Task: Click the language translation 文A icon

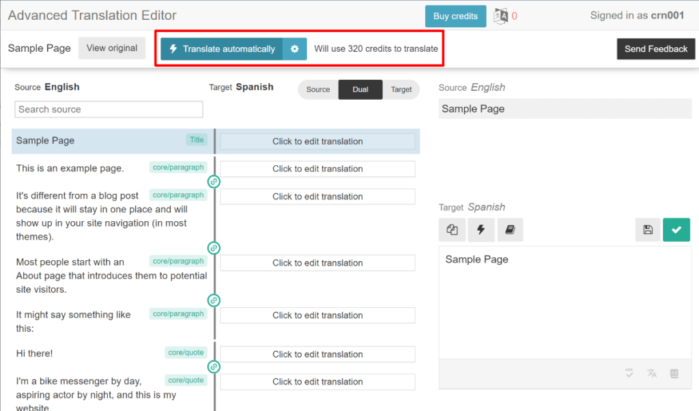Action: click(x=651, y=373)
